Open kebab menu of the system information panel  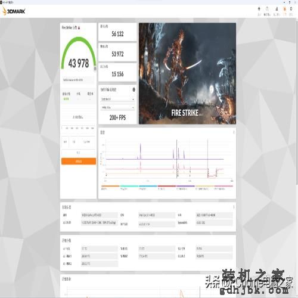click(234, 207)
